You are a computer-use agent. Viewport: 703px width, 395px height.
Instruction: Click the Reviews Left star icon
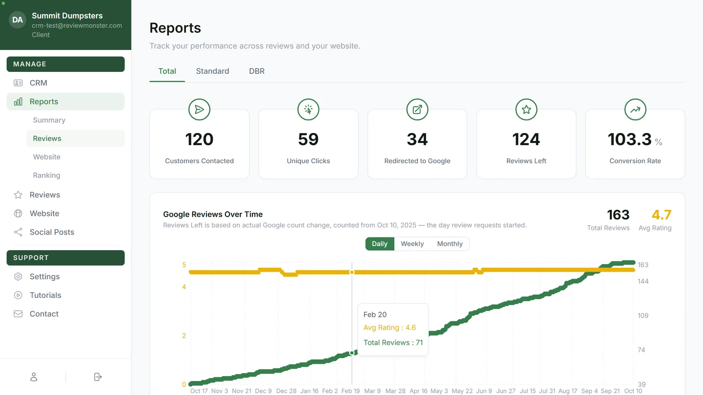[526, 109]
